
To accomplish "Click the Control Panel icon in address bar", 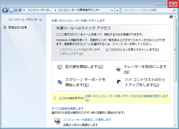I will click(20, 10).
